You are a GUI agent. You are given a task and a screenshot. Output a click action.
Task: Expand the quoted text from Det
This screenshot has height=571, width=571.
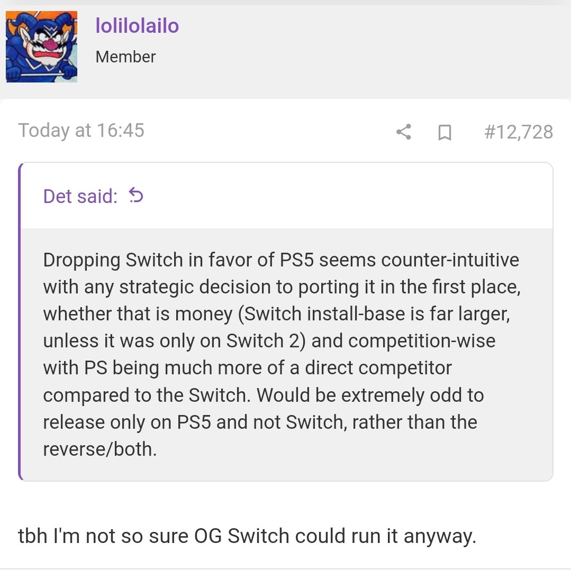(286, 354)
